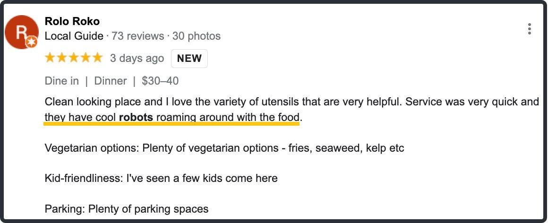Click the bold highlighted word "robots"

[x=136, y=117]
